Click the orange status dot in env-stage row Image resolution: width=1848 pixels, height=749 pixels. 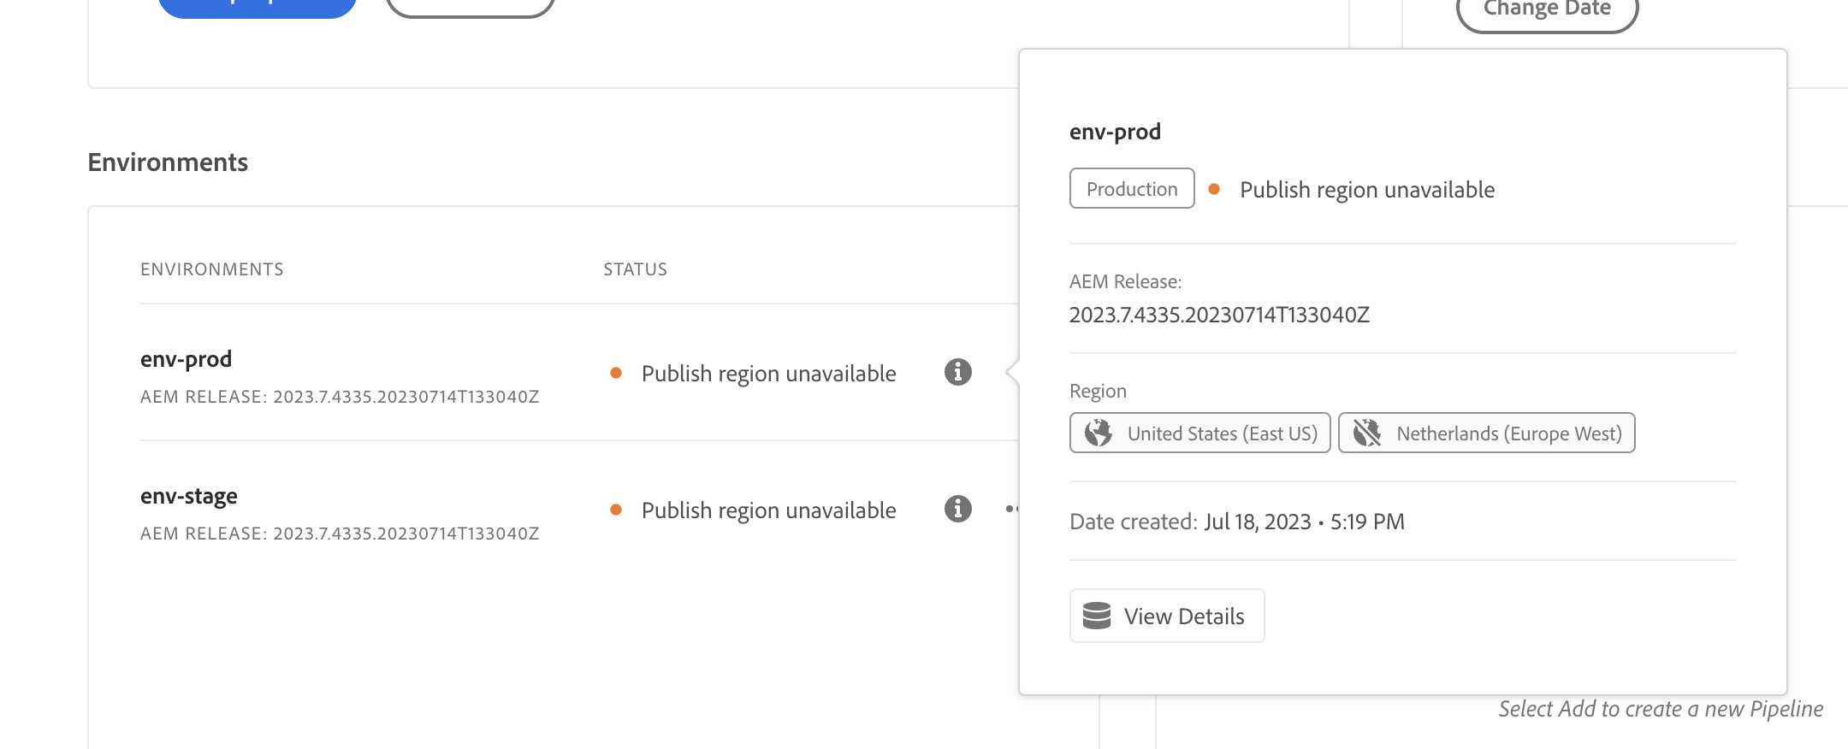[616, 510]
